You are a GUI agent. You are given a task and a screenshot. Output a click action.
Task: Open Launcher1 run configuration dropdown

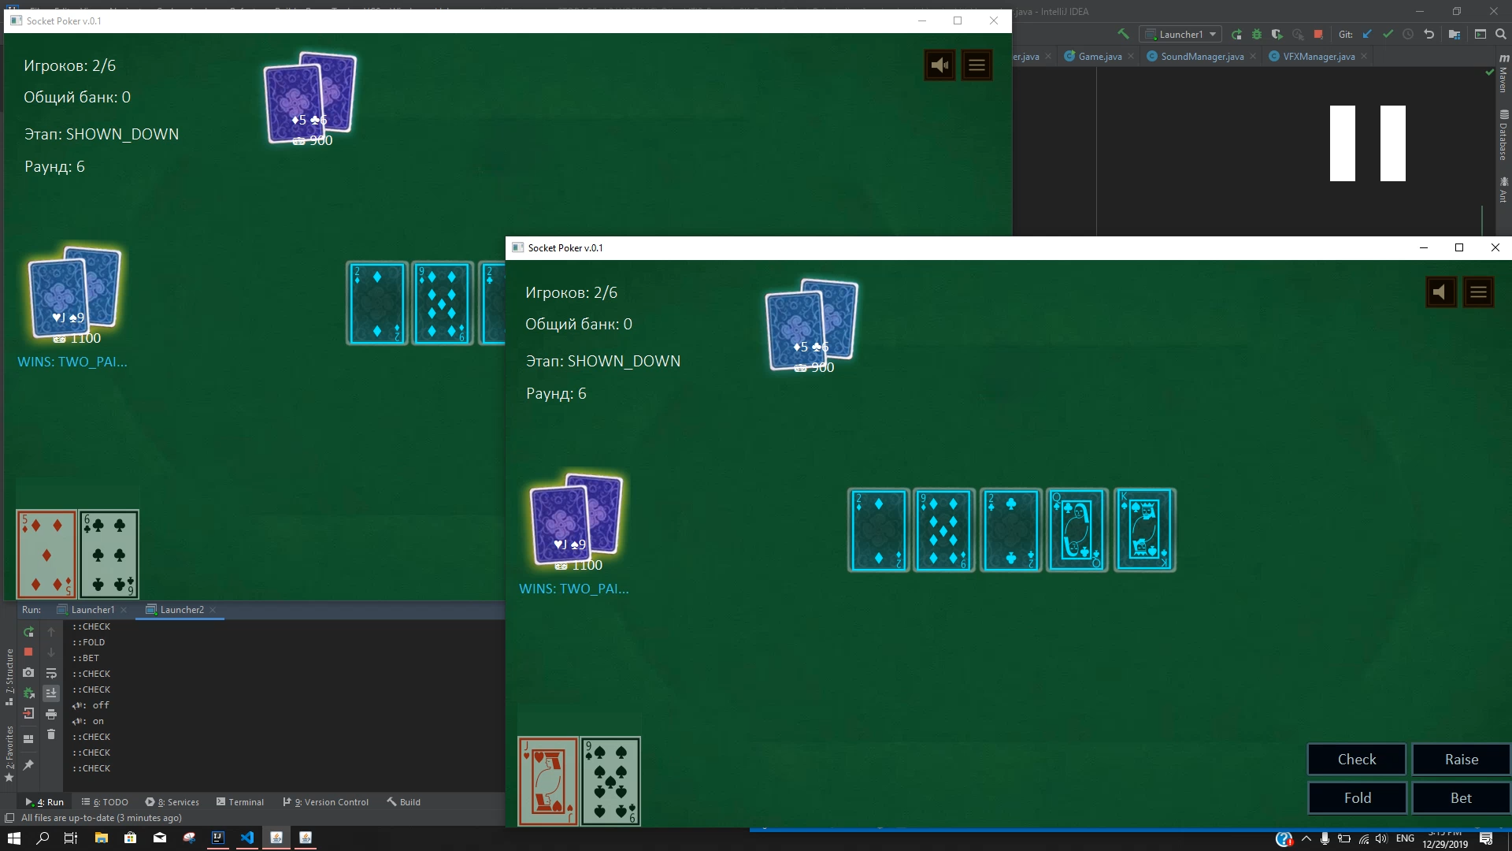(1180, 34)
